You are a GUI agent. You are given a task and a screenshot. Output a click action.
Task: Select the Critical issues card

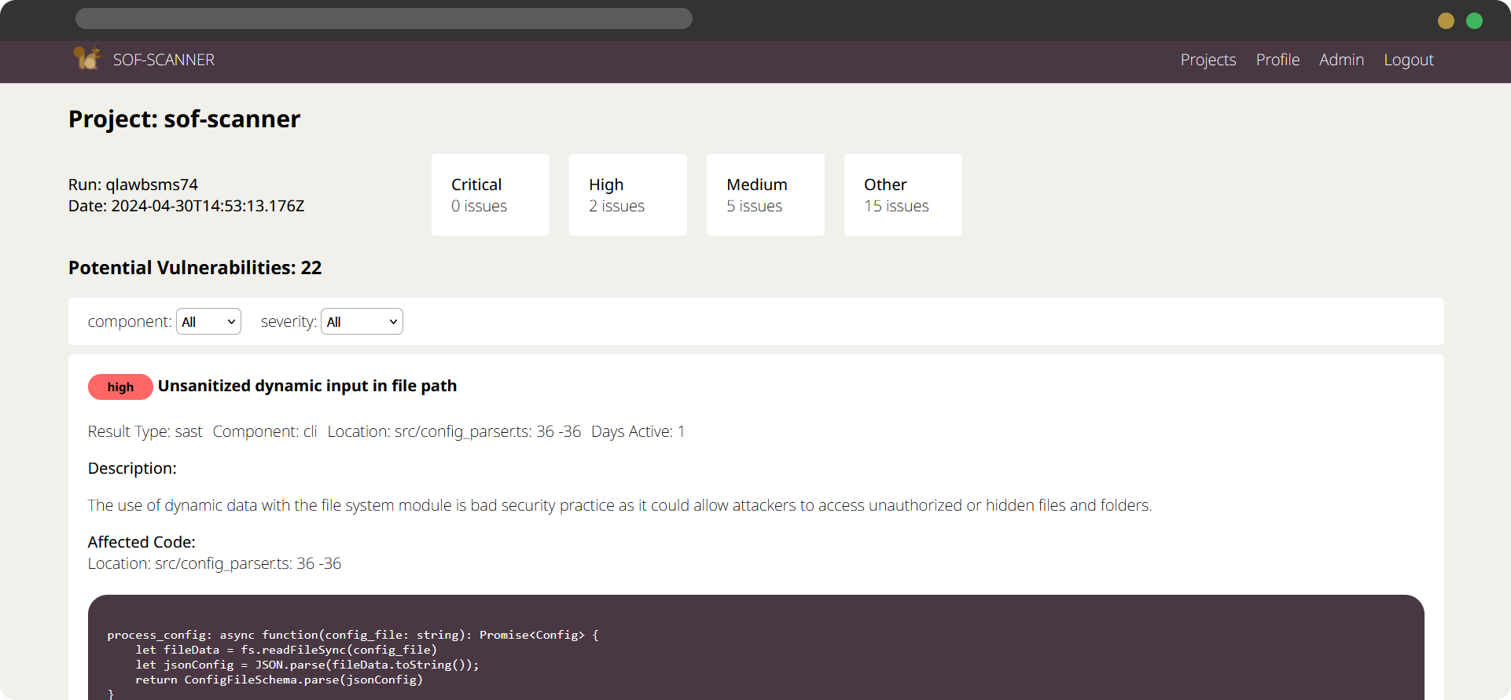[x=490, y=195]
